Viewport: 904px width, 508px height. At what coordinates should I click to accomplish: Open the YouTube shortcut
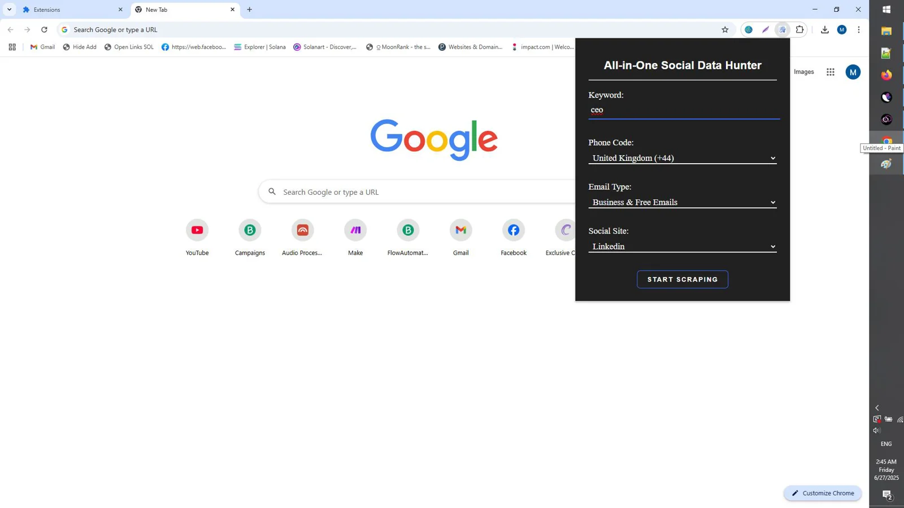[197, 237]
